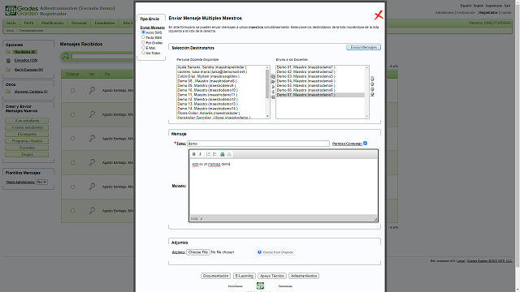Click the Recibidos folder icon in the background Opciones panel
The image size is (520, 292).
pyautogui.click(x=8, y=52)
